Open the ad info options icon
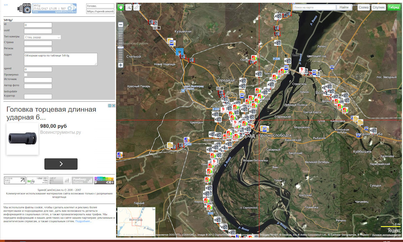403x242 pixels. pyautogui.click(x=110, y=106)
